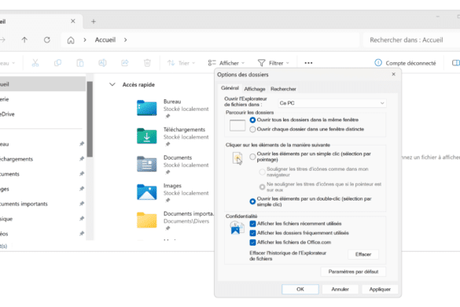The height and width of the screenshot is (307, 460).
Task: Collapse the Accès rapide section
Action: [112, 84]
